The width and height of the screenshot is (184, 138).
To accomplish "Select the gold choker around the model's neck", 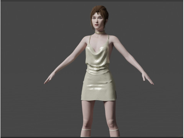I will (x=100, y=32).
